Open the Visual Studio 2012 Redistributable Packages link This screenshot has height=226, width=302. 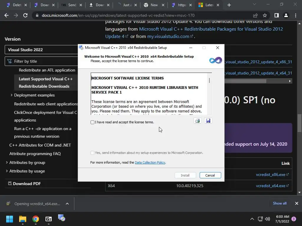[x=194, y=33]
